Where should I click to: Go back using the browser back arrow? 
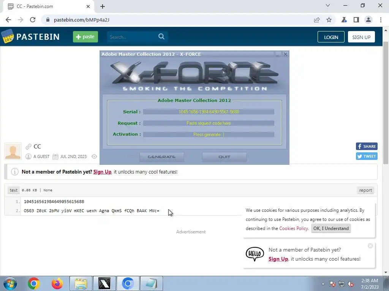[x=8, y=20]
